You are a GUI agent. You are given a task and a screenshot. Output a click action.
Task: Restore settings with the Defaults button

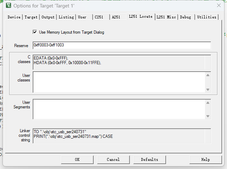tap(150, 159)
